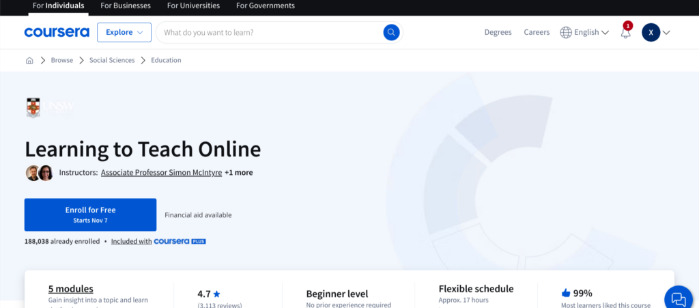Click the thumbs-up 99% rating icon
The image size is (699, 308).
(565, 292)
